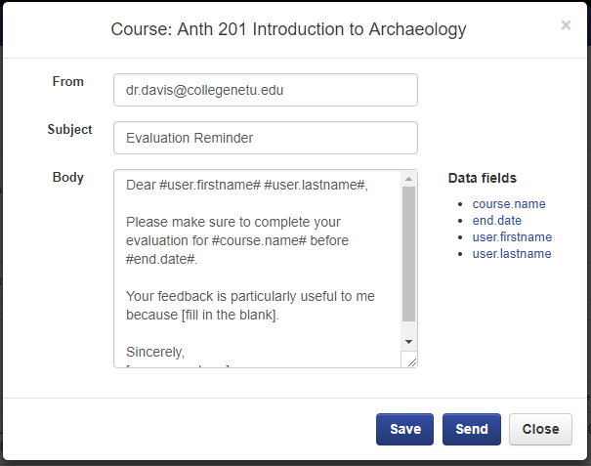The image size is (591, 466).
Task: Click the From label
Action: pyautogui.click(x=68, y=82)
